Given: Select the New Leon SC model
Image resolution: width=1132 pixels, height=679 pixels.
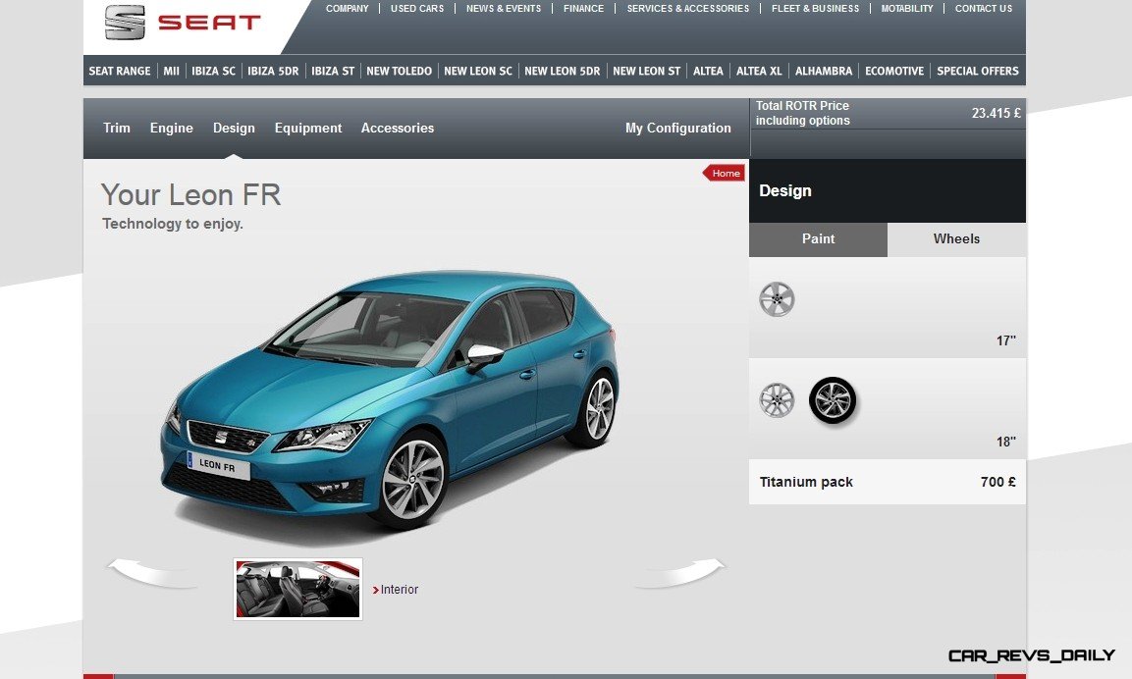Looking at the screenshot, I should point(478,71).
